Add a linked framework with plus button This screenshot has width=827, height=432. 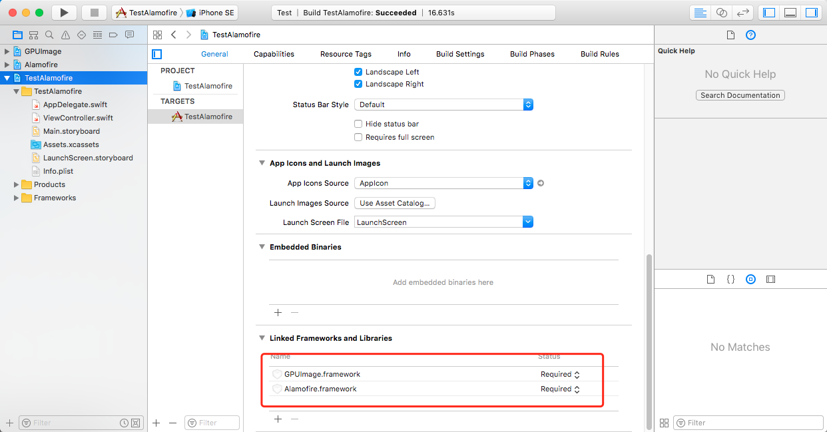[x=278, y=419]
